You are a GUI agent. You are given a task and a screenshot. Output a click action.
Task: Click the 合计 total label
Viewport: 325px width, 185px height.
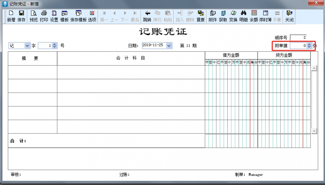point(18,141)
